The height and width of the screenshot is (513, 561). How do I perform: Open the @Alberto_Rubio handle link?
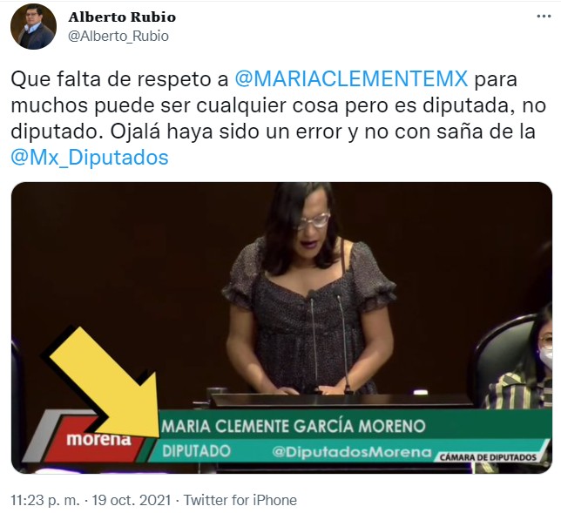[x=118, y=36]
